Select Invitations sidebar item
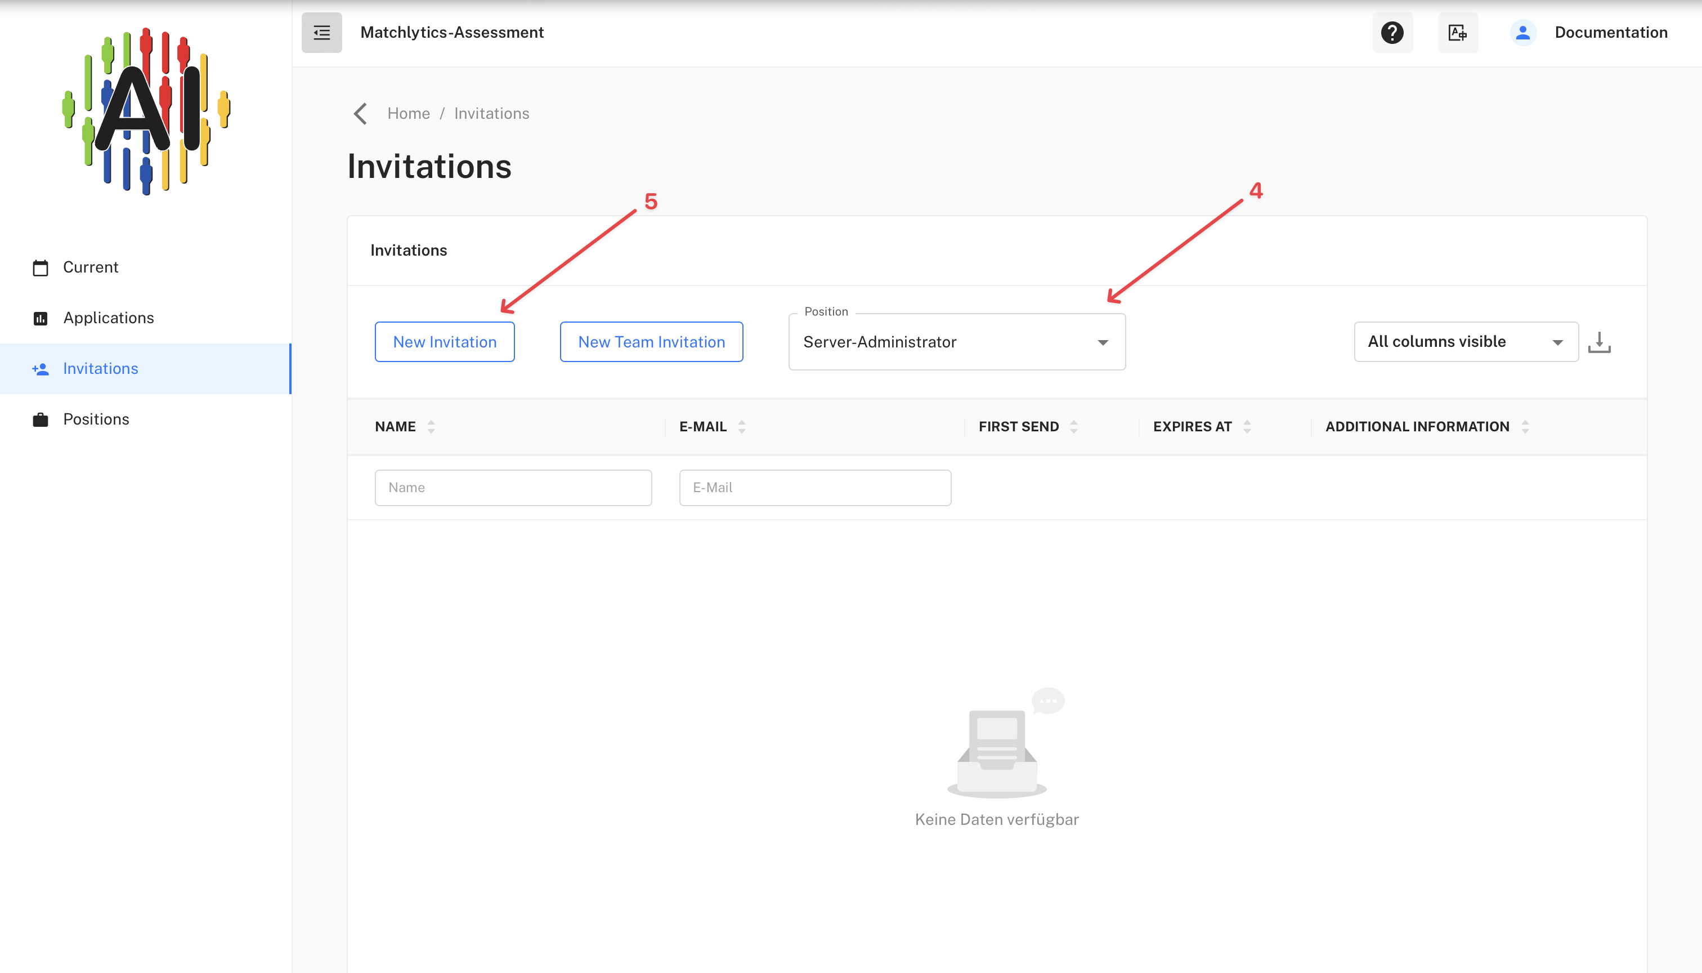The width and height of the screenshot is (1702, 973). (x=146, y=369)
